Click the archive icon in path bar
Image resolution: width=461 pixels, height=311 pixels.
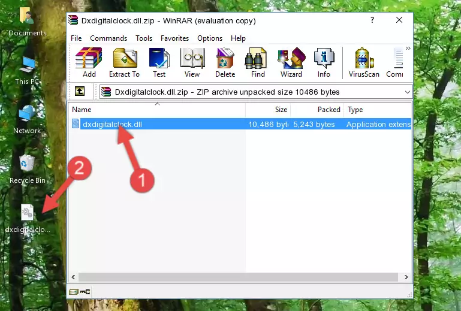[x=106, y=92]
